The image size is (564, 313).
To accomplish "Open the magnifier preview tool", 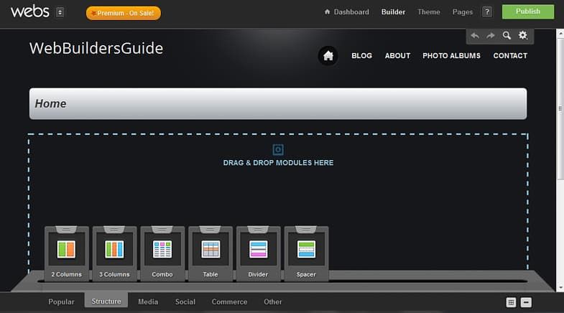I will [507, 35].
